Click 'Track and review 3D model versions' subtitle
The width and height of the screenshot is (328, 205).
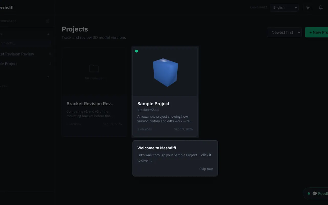pyautogui.click(x=94, y=38)
